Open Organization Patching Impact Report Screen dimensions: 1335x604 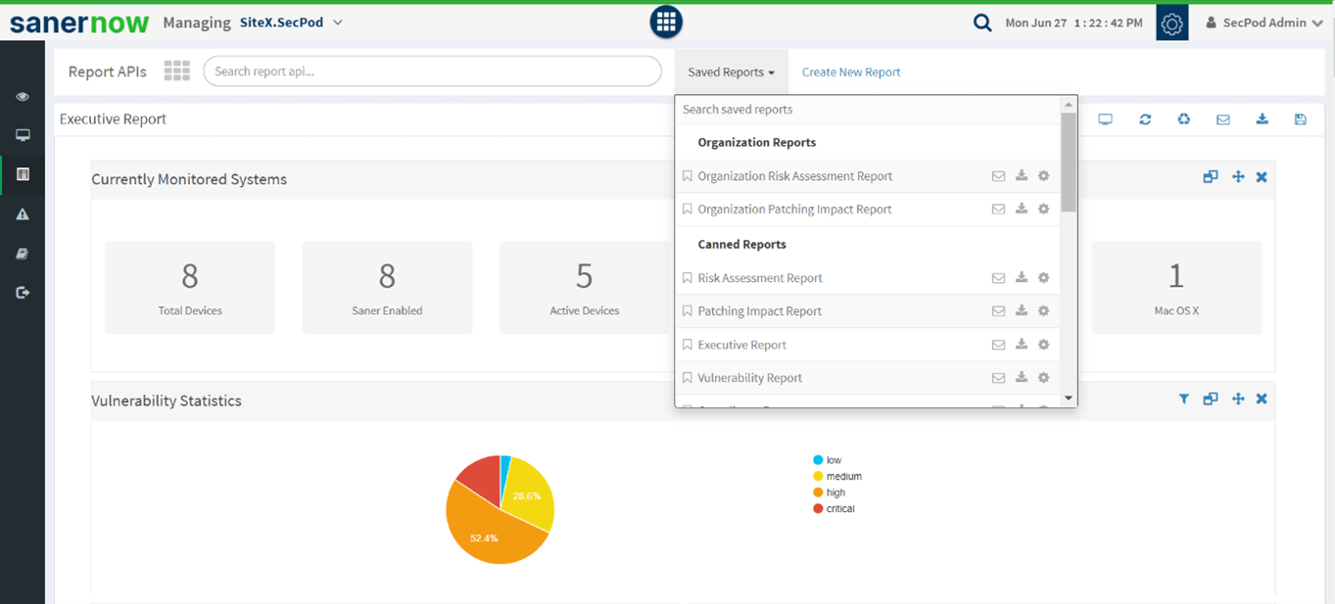[x=794, y=209]
